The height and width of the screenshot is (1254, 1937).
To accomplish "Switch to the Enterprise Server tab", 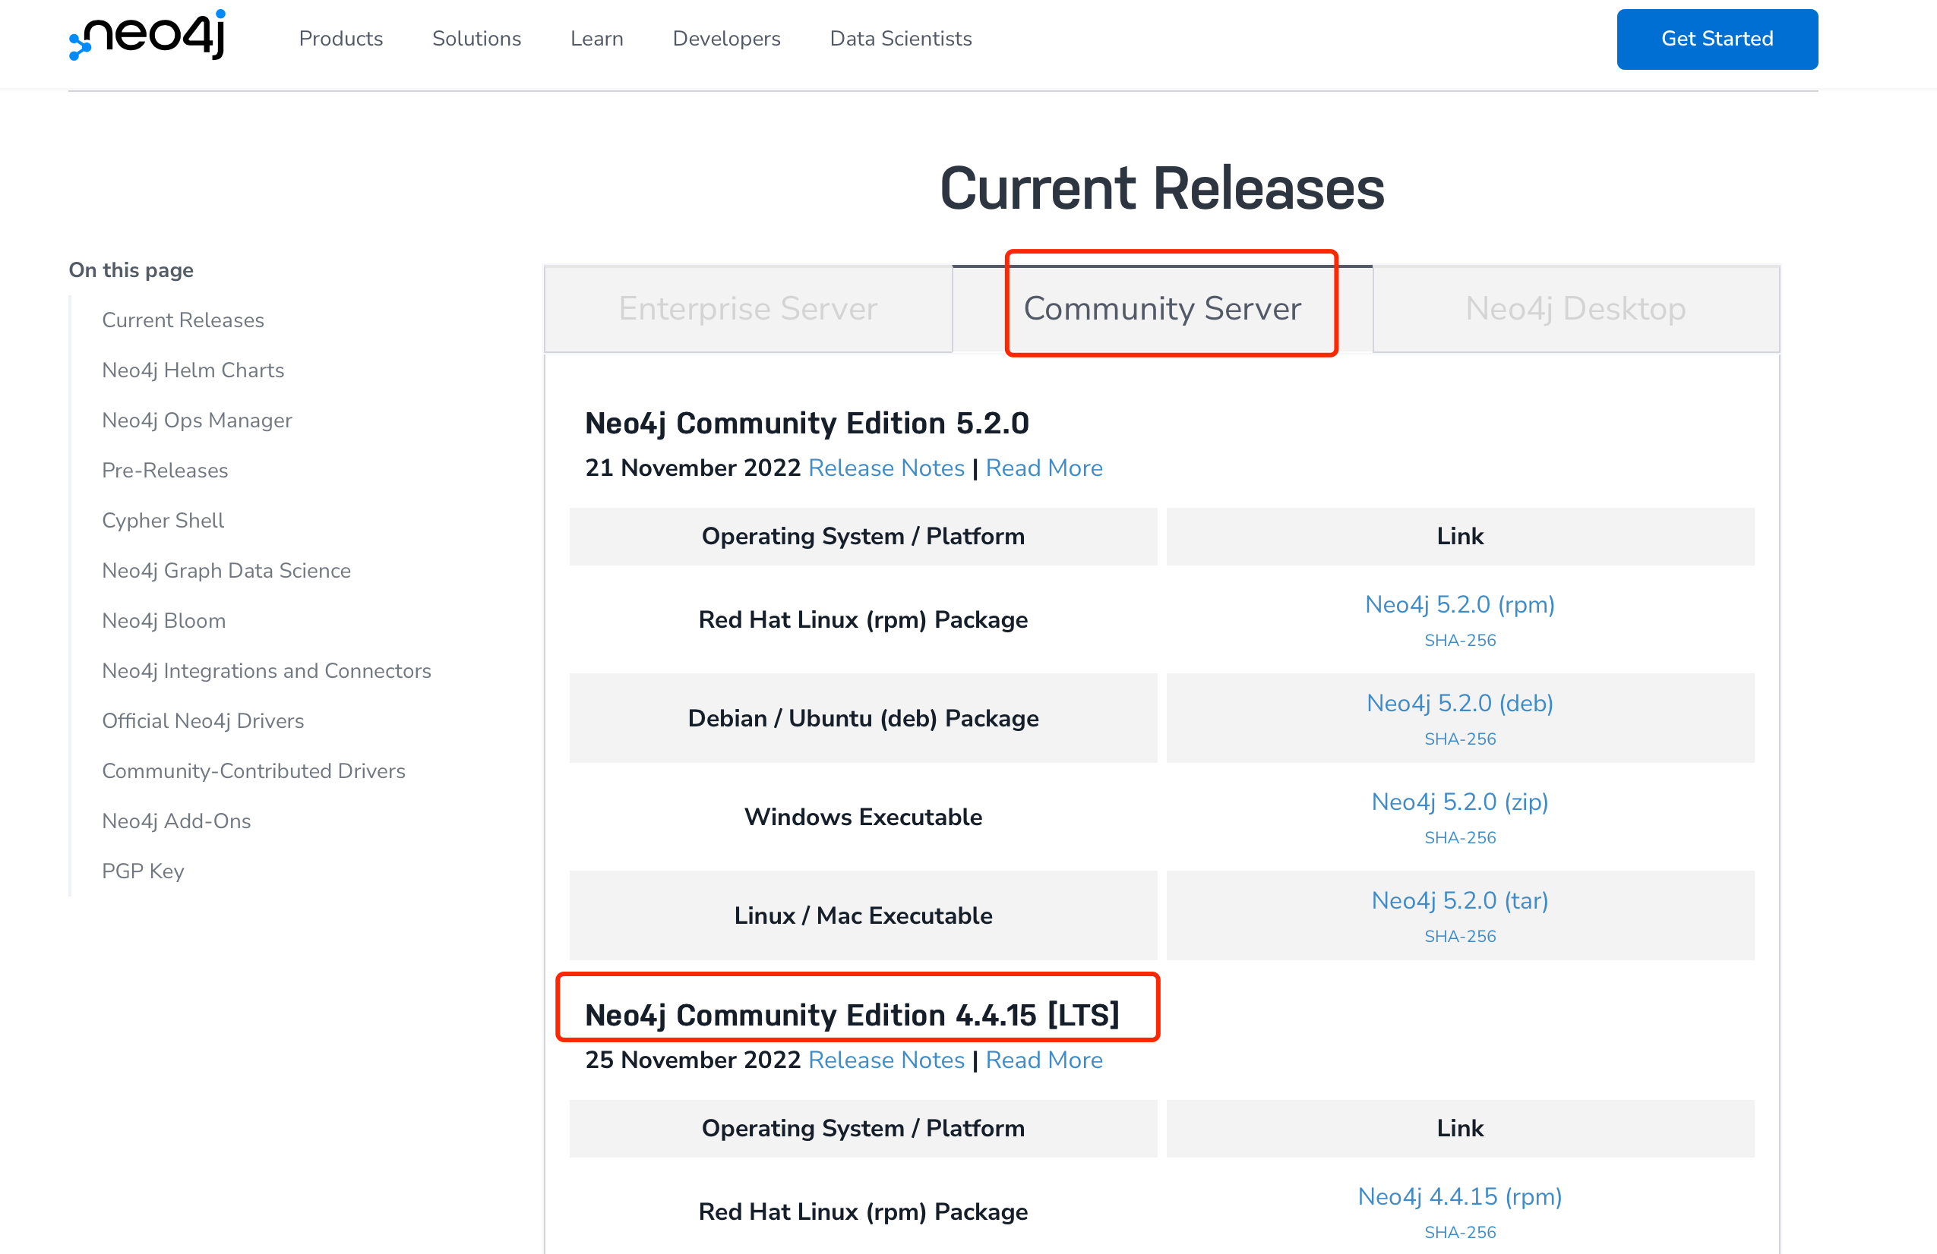I will point(747,308).
